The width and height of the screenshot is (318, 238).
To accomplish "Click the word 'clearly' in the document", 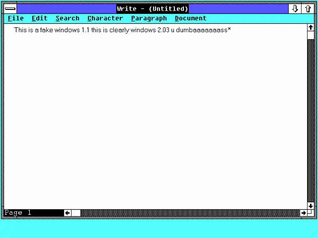I will point(119,30).
